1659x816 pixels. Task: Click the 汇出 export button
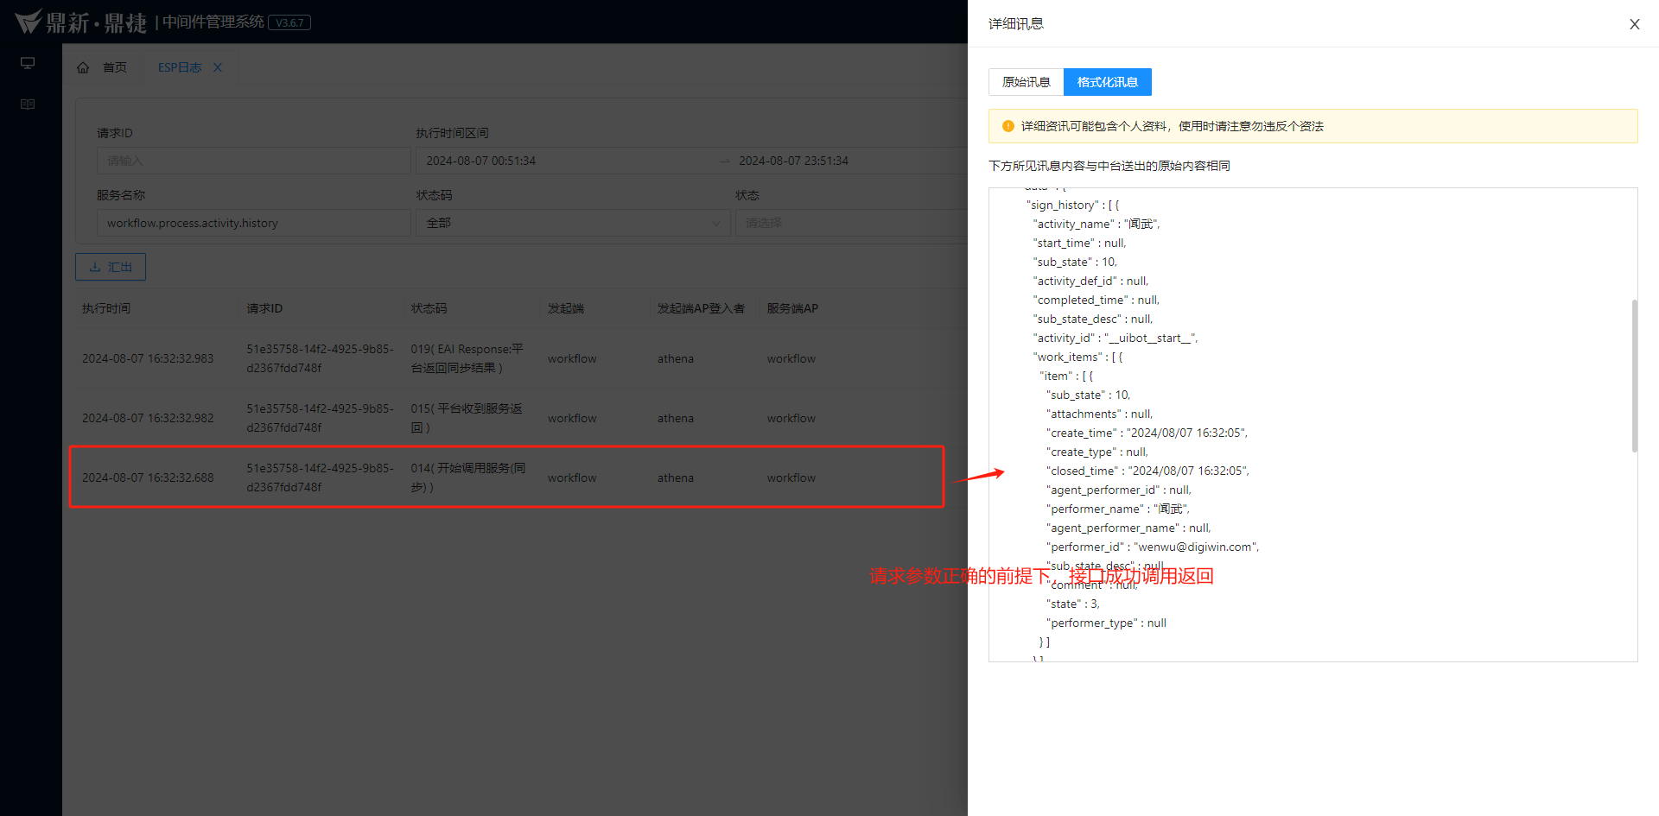click(111, 267)
